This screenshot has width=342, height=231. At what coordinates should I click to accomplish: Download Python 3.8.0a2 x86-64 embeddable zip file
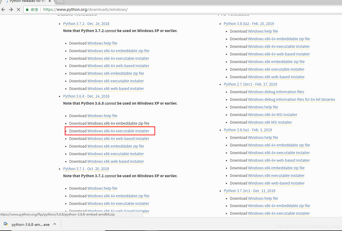[x=279, y=39]
